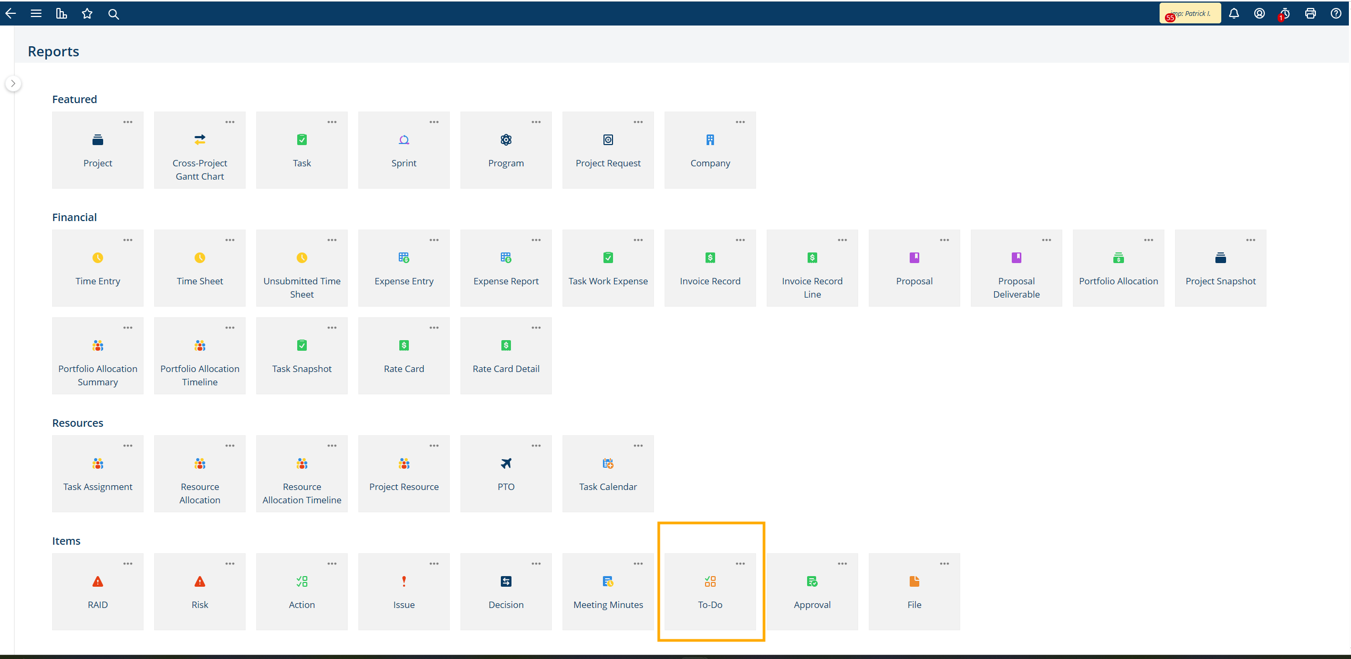The height and width of the screenshot is (659, 1351).
Task: Open the Risk report tile
Action: 200,592
